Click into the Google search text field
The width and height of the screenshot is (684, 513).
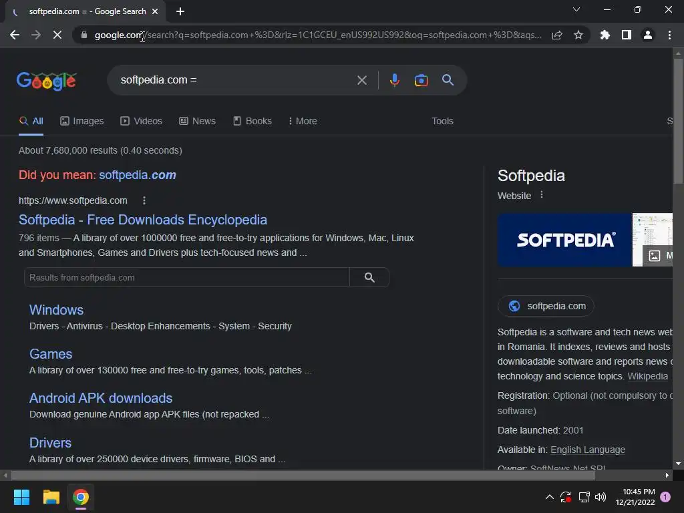(x=236, y=80)
